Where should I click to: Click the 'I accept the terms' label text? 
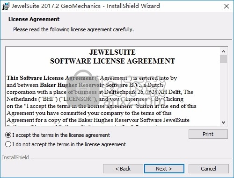[61, 135]
